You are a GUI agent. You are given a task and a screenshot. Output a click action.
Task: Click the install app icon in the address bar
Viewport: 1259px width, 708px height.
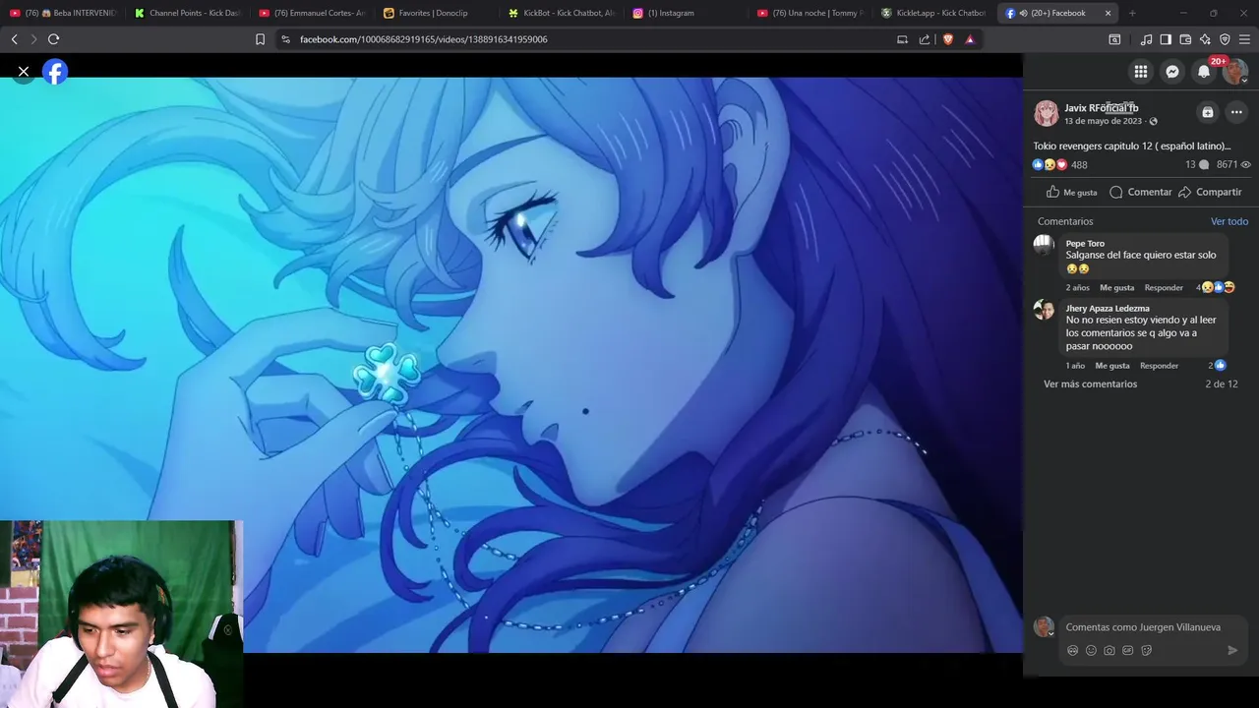pos(902,39)
